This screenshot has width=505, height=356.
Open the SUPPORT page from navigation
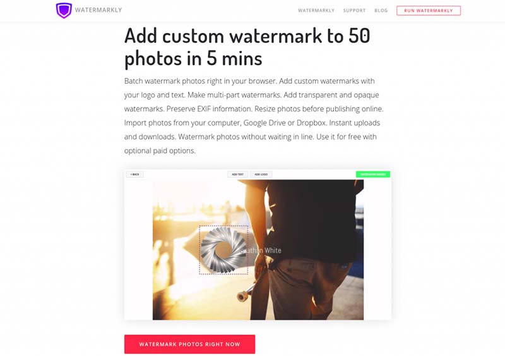[354, 11]
